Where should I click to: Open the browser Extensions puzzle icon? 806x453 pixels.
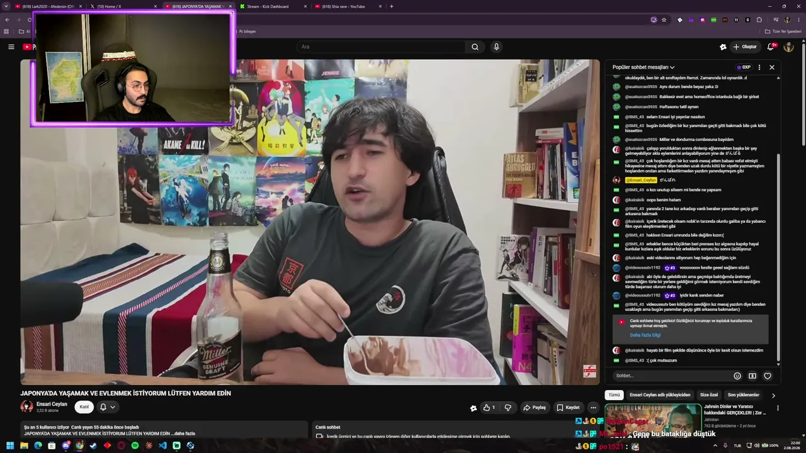point(759,20)
